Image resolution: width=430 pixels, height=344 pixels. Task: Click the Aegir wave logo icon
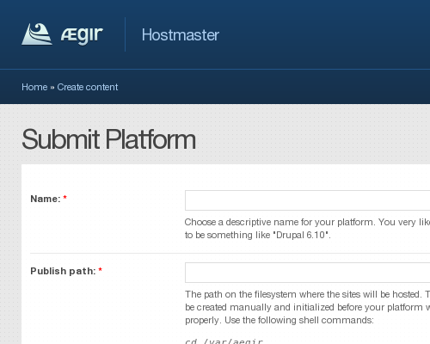[x=37, y=34]
